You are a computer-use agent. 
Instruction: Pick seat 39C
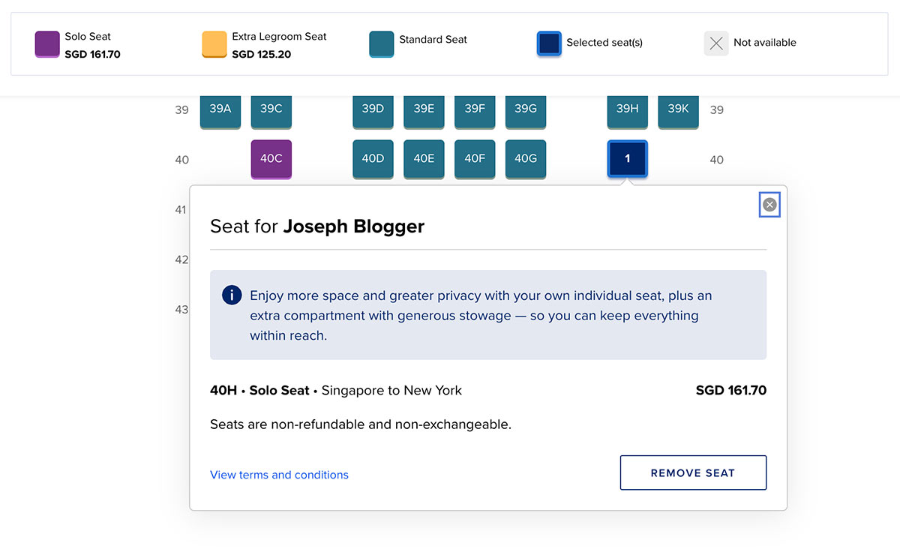(x=271, y=109)
